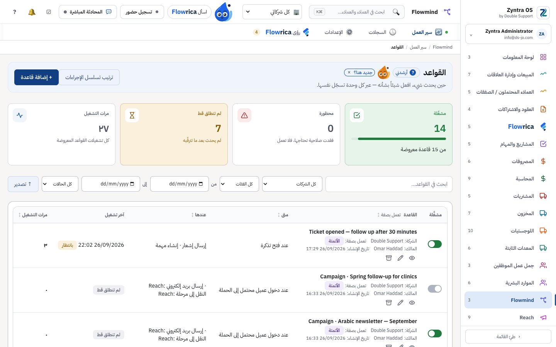Click the ابحث في القواعد rules search field
Viewport: 556px width, 347px height.
click(389, 184)
